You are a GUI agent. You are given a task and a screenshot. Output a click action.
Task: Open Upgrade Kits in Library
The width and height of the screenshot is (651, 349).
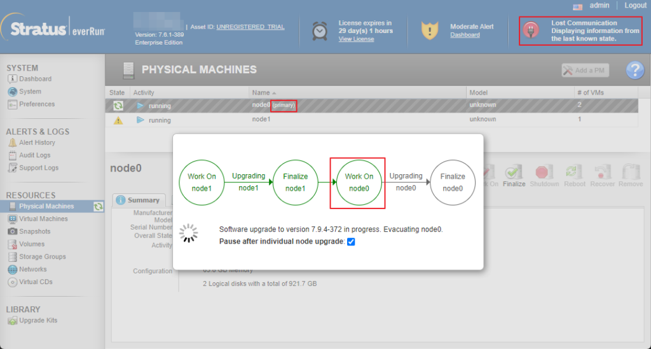coord(38,320)
